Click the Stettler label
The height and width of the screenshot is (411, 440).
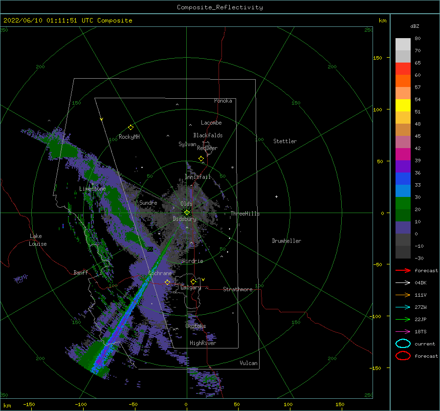pyautogui.click(x=285, y=141)
